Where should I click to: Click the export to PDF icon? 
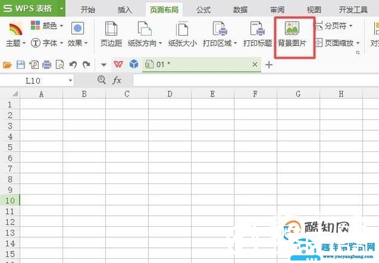click(x=34, y=65)
